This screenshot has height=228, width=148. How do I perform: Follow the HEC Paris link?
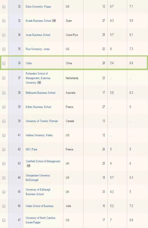point(31,149)
